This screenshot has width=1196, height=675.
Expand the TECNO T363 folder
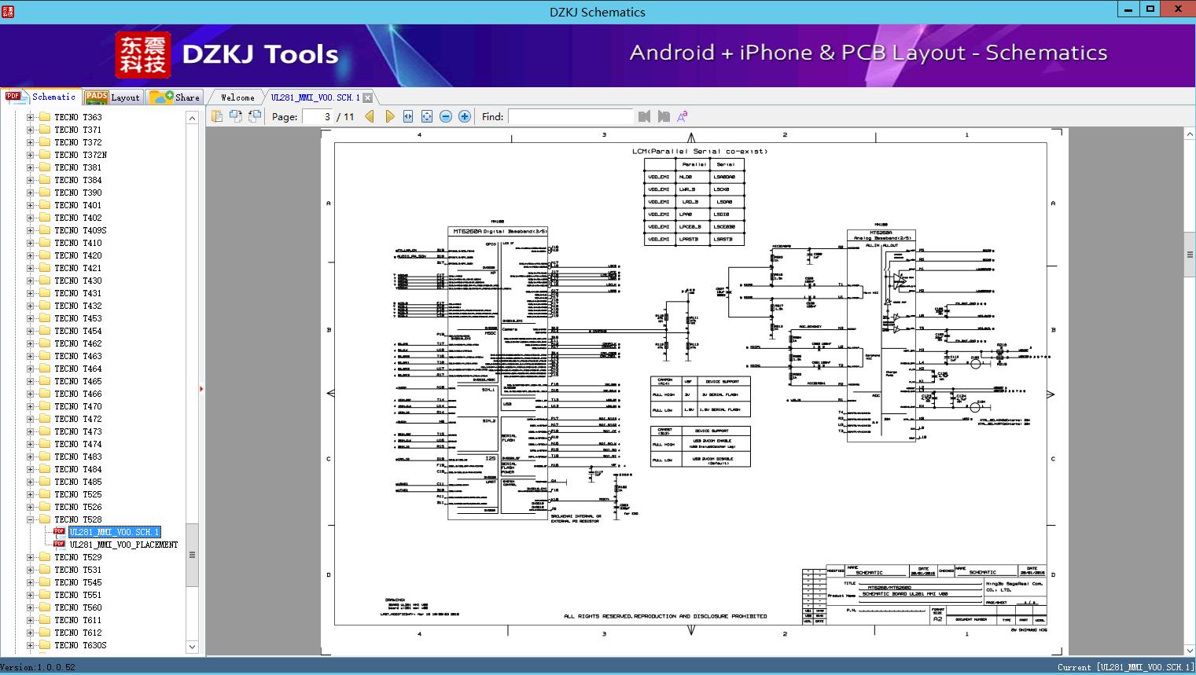31,117
